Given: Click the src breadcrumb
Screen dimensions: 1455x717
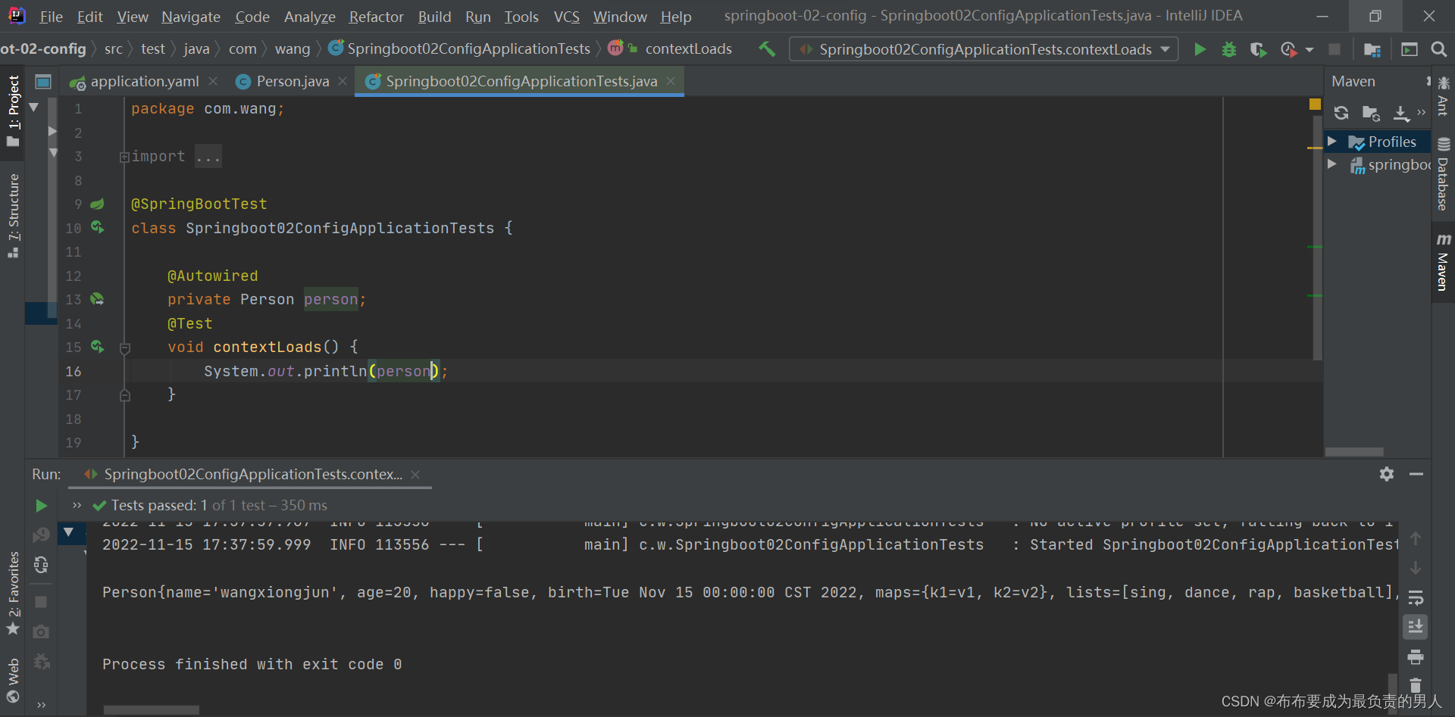Looking at the screenshot, I should [x=113, y=49].
